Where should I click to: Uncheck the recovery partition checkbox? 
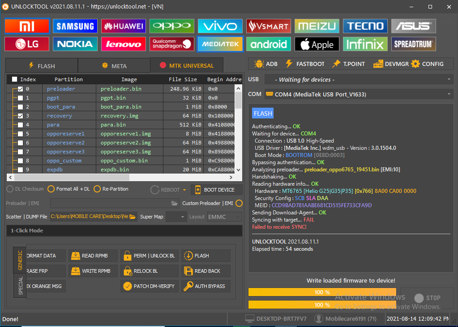point(20,116)
